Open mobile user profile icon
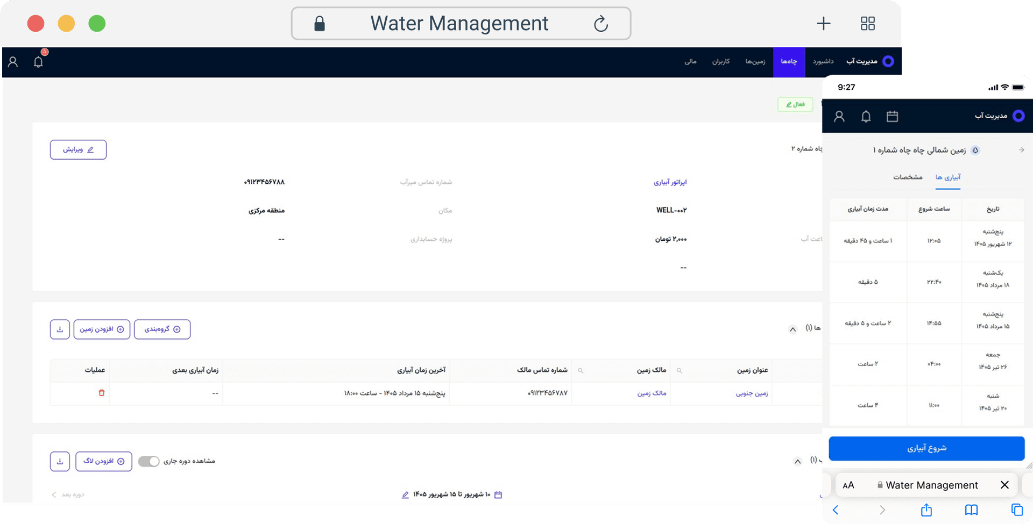Viewport: 1033px width, 524px height. 839,116
